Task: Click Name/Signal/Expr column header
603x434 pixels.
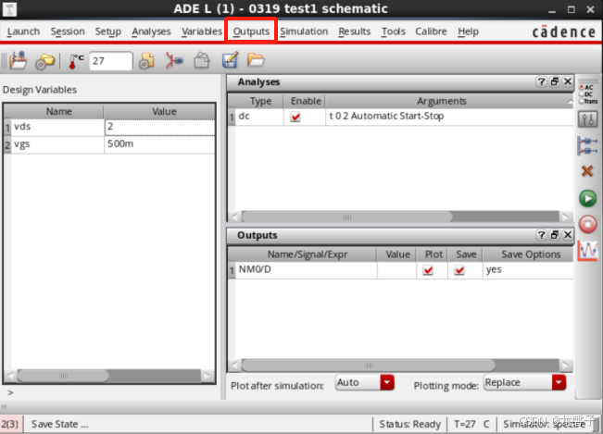Action: click(308, 254)
